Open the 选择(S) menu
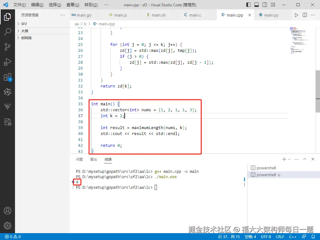This screenshot has width=320, height=240. click(x=55, y=5)
